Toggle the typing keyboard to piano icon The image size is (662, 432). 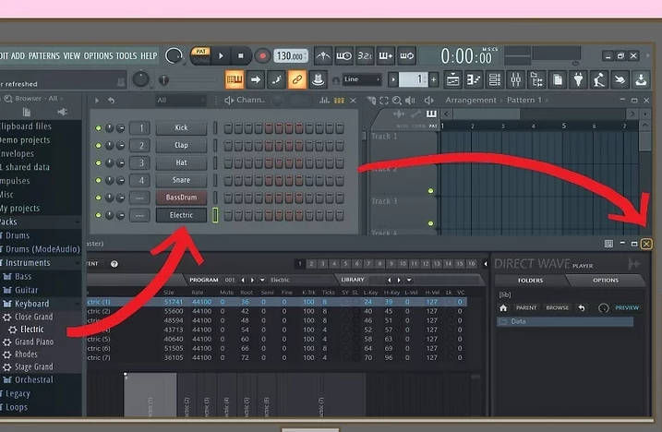click(x=235, y=79)
